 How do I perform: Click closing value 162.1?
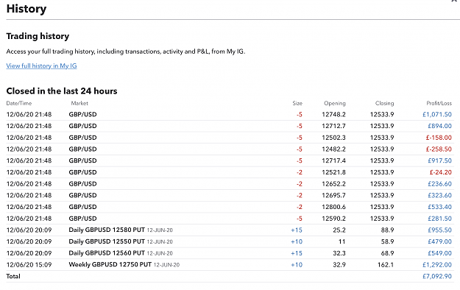point(386,265)
